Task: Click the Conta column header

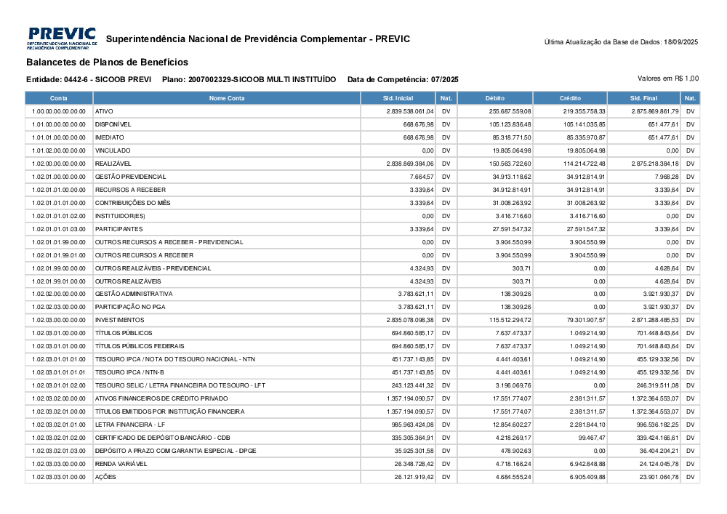Action: click(59, 98)
